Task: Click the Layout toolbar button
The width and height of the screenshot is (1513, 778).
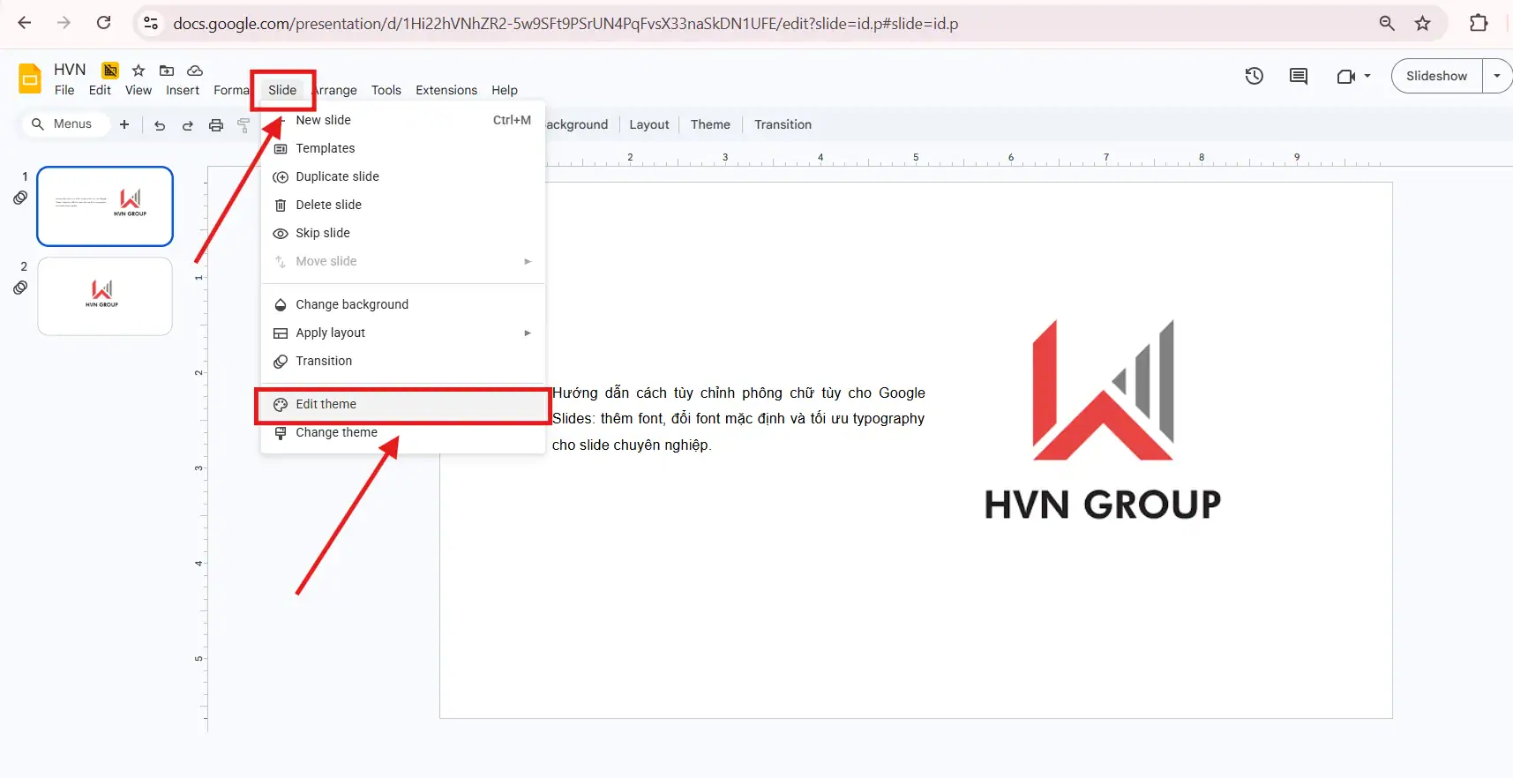Action: 649,124
